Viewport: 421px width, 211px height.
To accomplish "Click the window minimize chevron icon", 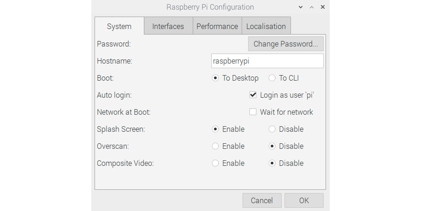I will 301,7.
